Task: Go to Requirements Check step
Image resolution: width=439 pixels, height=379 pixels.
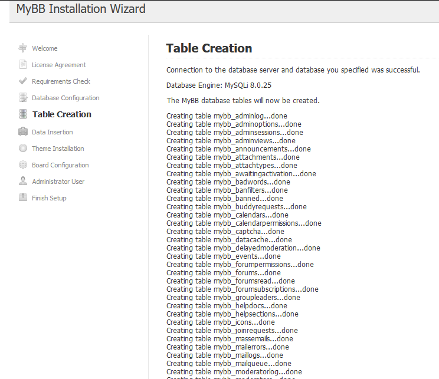Action: coord(61,81)
